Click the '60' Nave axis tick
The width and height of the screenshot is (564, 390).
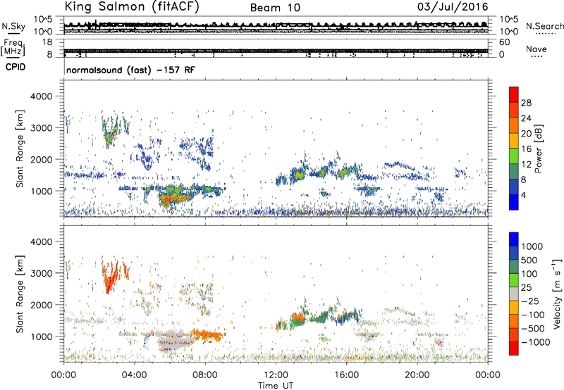[504, 42]
